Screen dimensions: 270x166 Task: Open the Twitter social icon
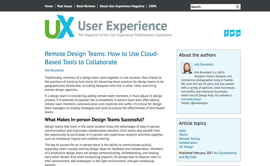tap(232, 33)
